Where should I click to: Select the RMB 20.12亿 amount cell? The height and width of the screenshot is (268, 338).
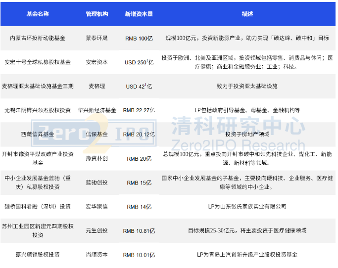point(139,134)
